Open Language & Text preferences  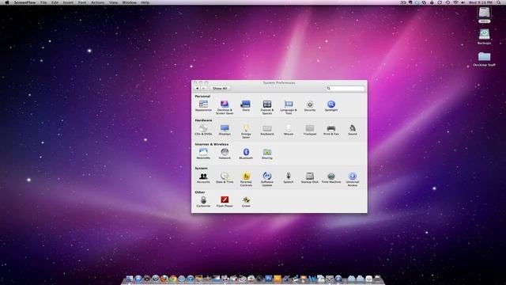point(289,108)
